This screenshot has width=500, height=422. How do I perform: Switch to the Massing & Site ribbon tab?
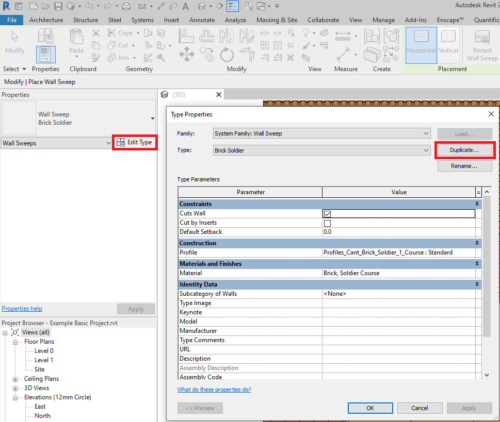tap(277, 20)
